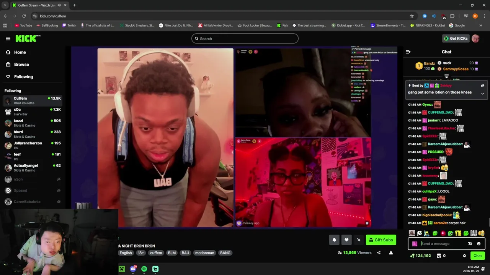Click the cuffem stream tag
Viewport: 490px width, 275px height.
click(x=156, y=253)
